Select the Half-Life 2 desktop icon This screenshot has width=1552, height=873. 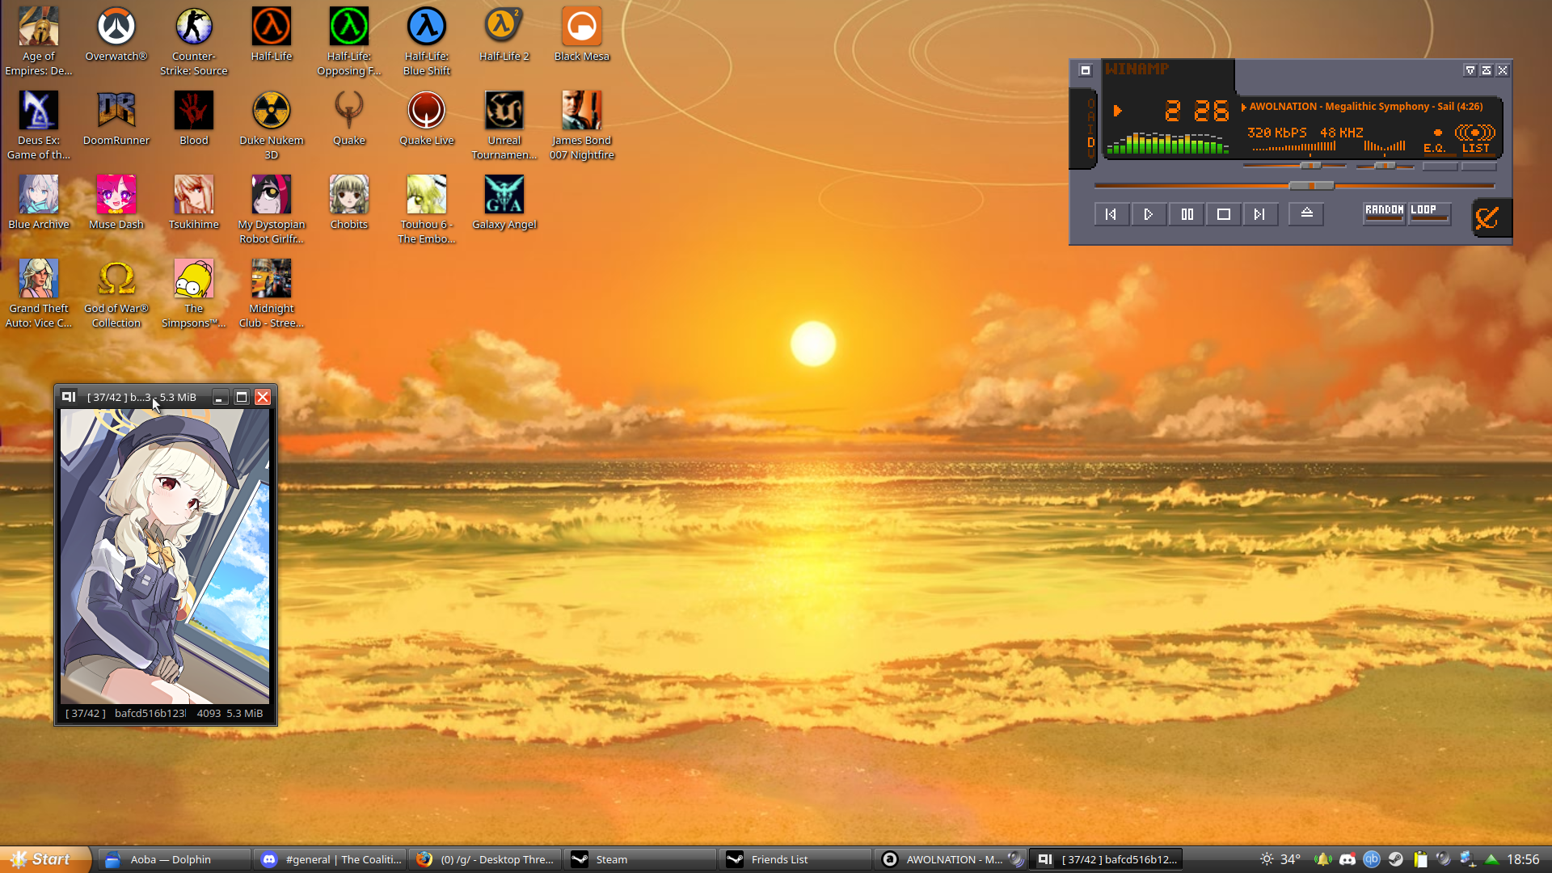[x=504, y=34]
